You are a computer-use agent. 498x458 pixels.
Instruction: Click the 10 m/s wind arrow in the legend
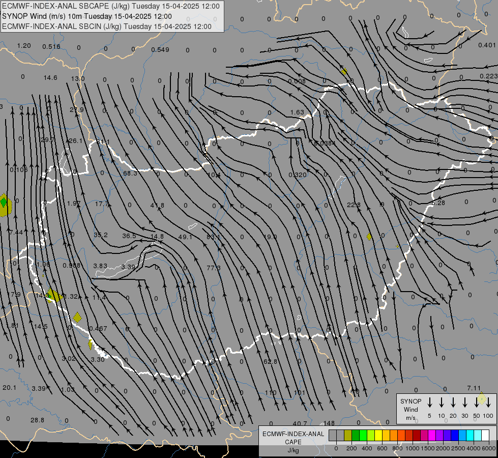[442, 402]
